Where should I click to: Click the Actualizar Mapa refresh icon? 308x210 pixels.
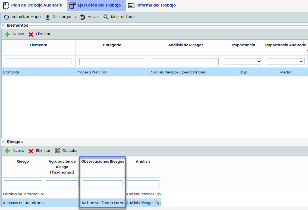coord(7,17)
